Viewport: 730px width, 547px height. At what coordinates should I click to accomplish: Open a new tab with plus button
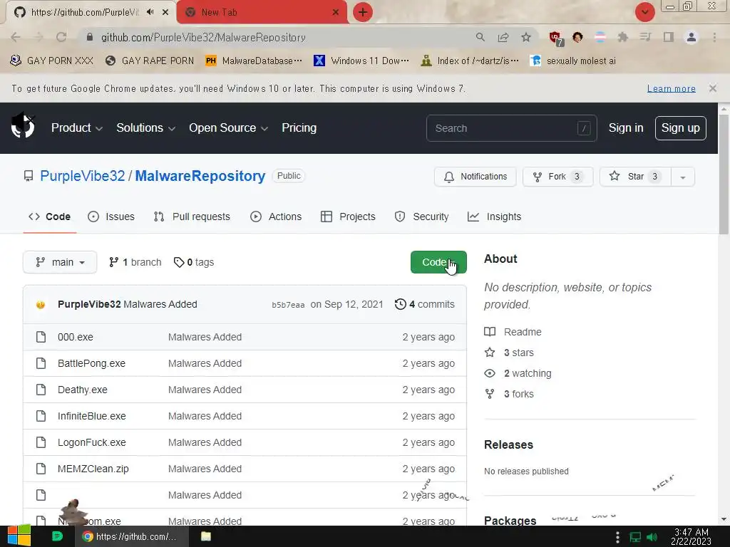click(x=363, y=12)
